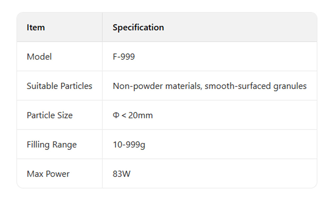The image size is (333, 200).
Task: Click the "Item" column header
Action: point(36,27)
